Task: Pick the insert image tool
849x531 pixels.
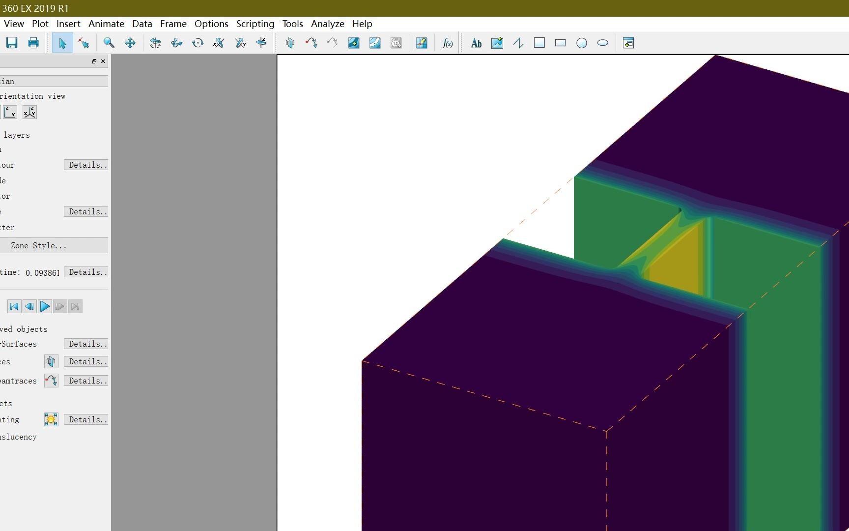Action: click(497, 43)
